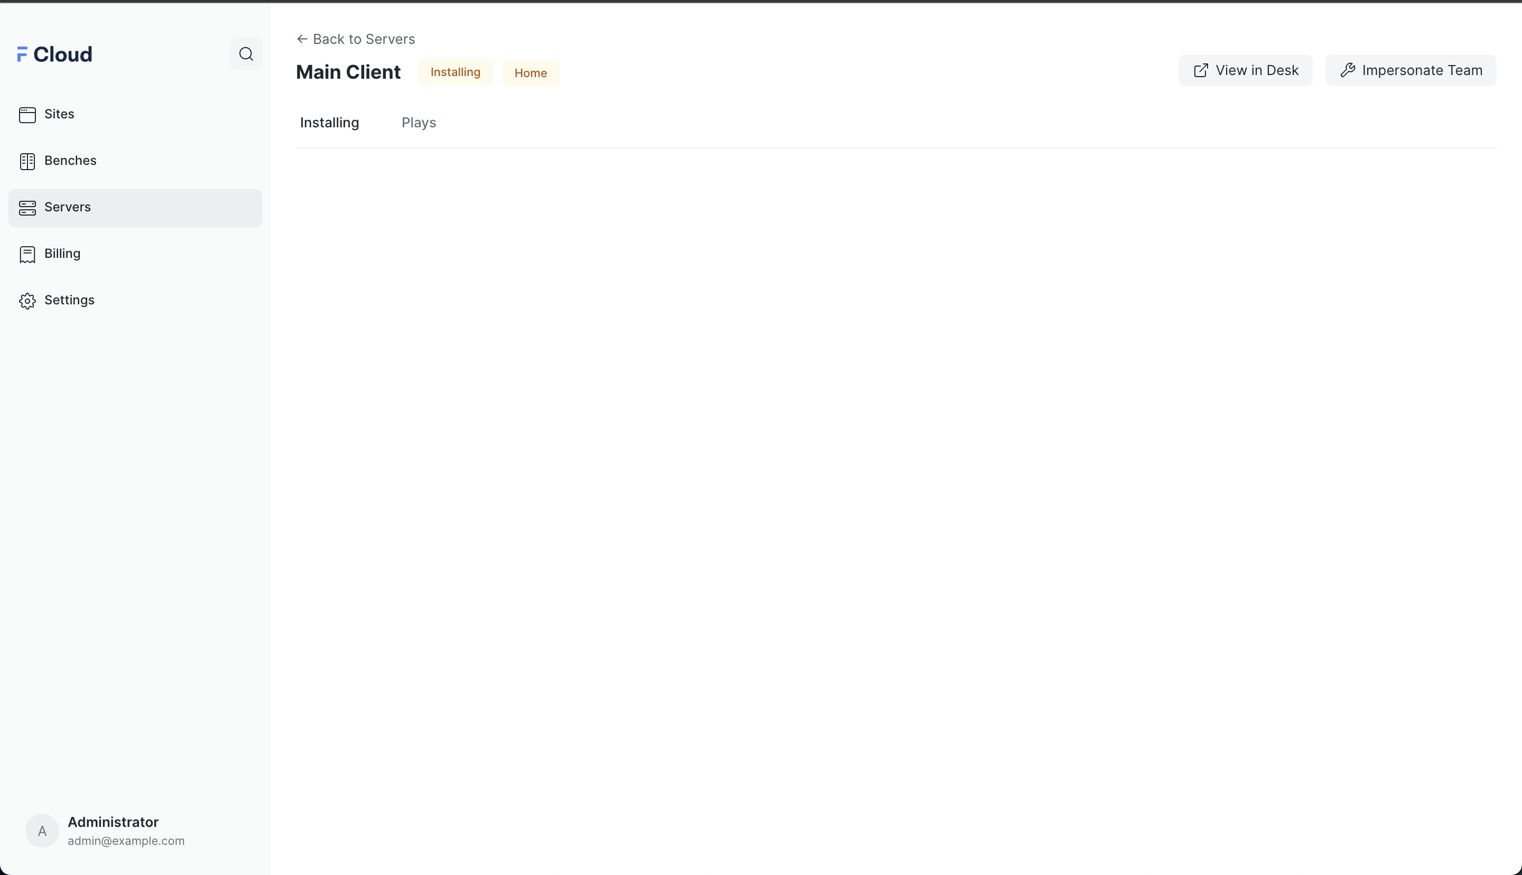Click the Sites browser icon

click(x=27, y=115)
